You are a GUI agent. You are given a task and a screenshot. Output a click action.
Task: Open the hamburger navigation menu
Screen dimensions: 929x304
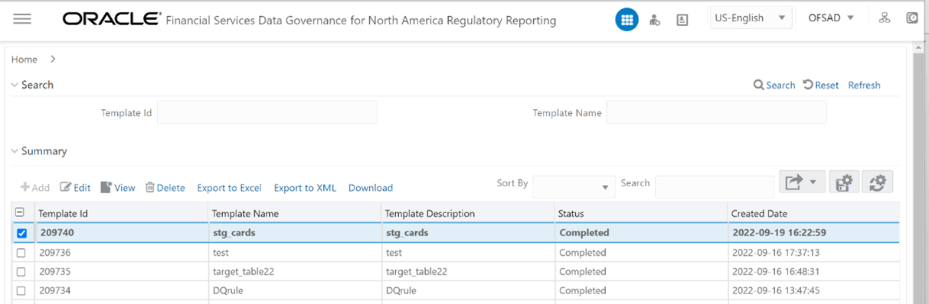22,19
